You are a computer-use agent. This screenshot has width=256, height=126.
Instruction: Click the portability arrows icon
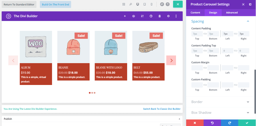click(142, 16)
